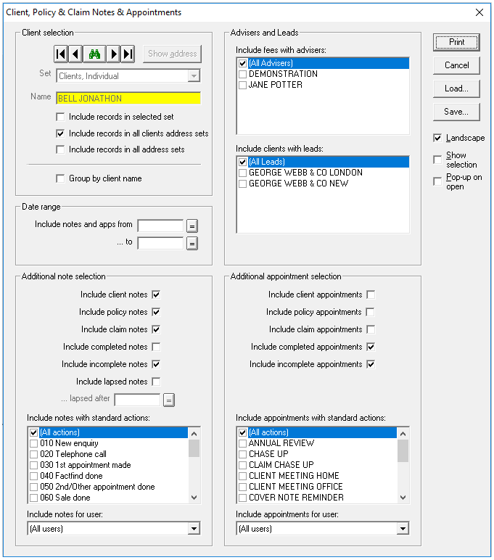Toggle (All actions) in notes actions list
The width and height of the screenshot is (494, 560).
click(33, 433)
